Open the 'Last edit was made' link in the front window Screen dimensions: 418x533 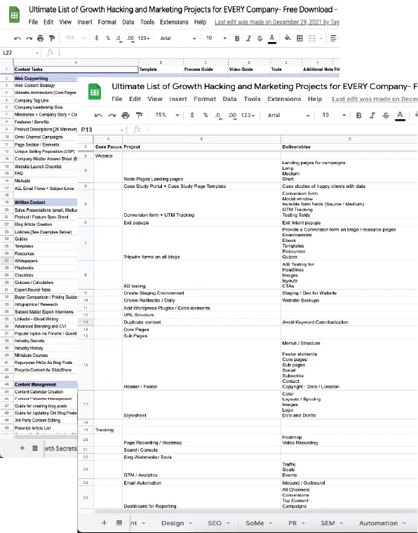(x=375, y=99)
